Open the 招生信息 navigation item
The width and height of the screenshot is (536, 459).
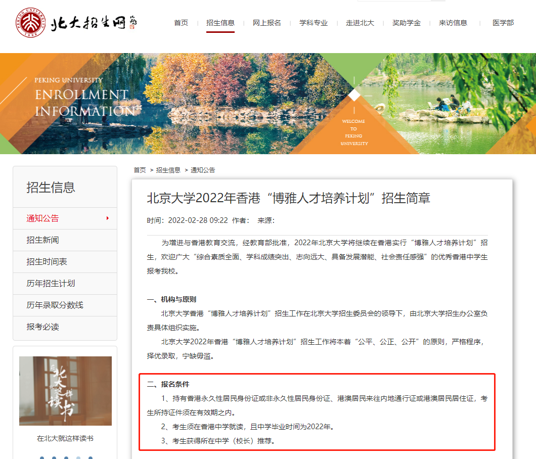(x=220, y=23)
